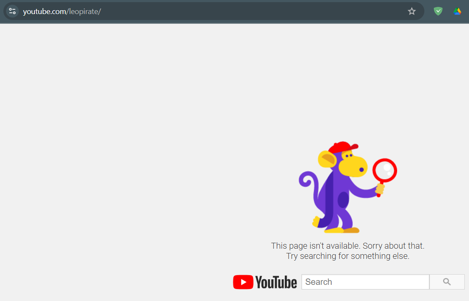
Task: Select the youtube.com/leopirate/ URL text
Action: coord(62,11)
